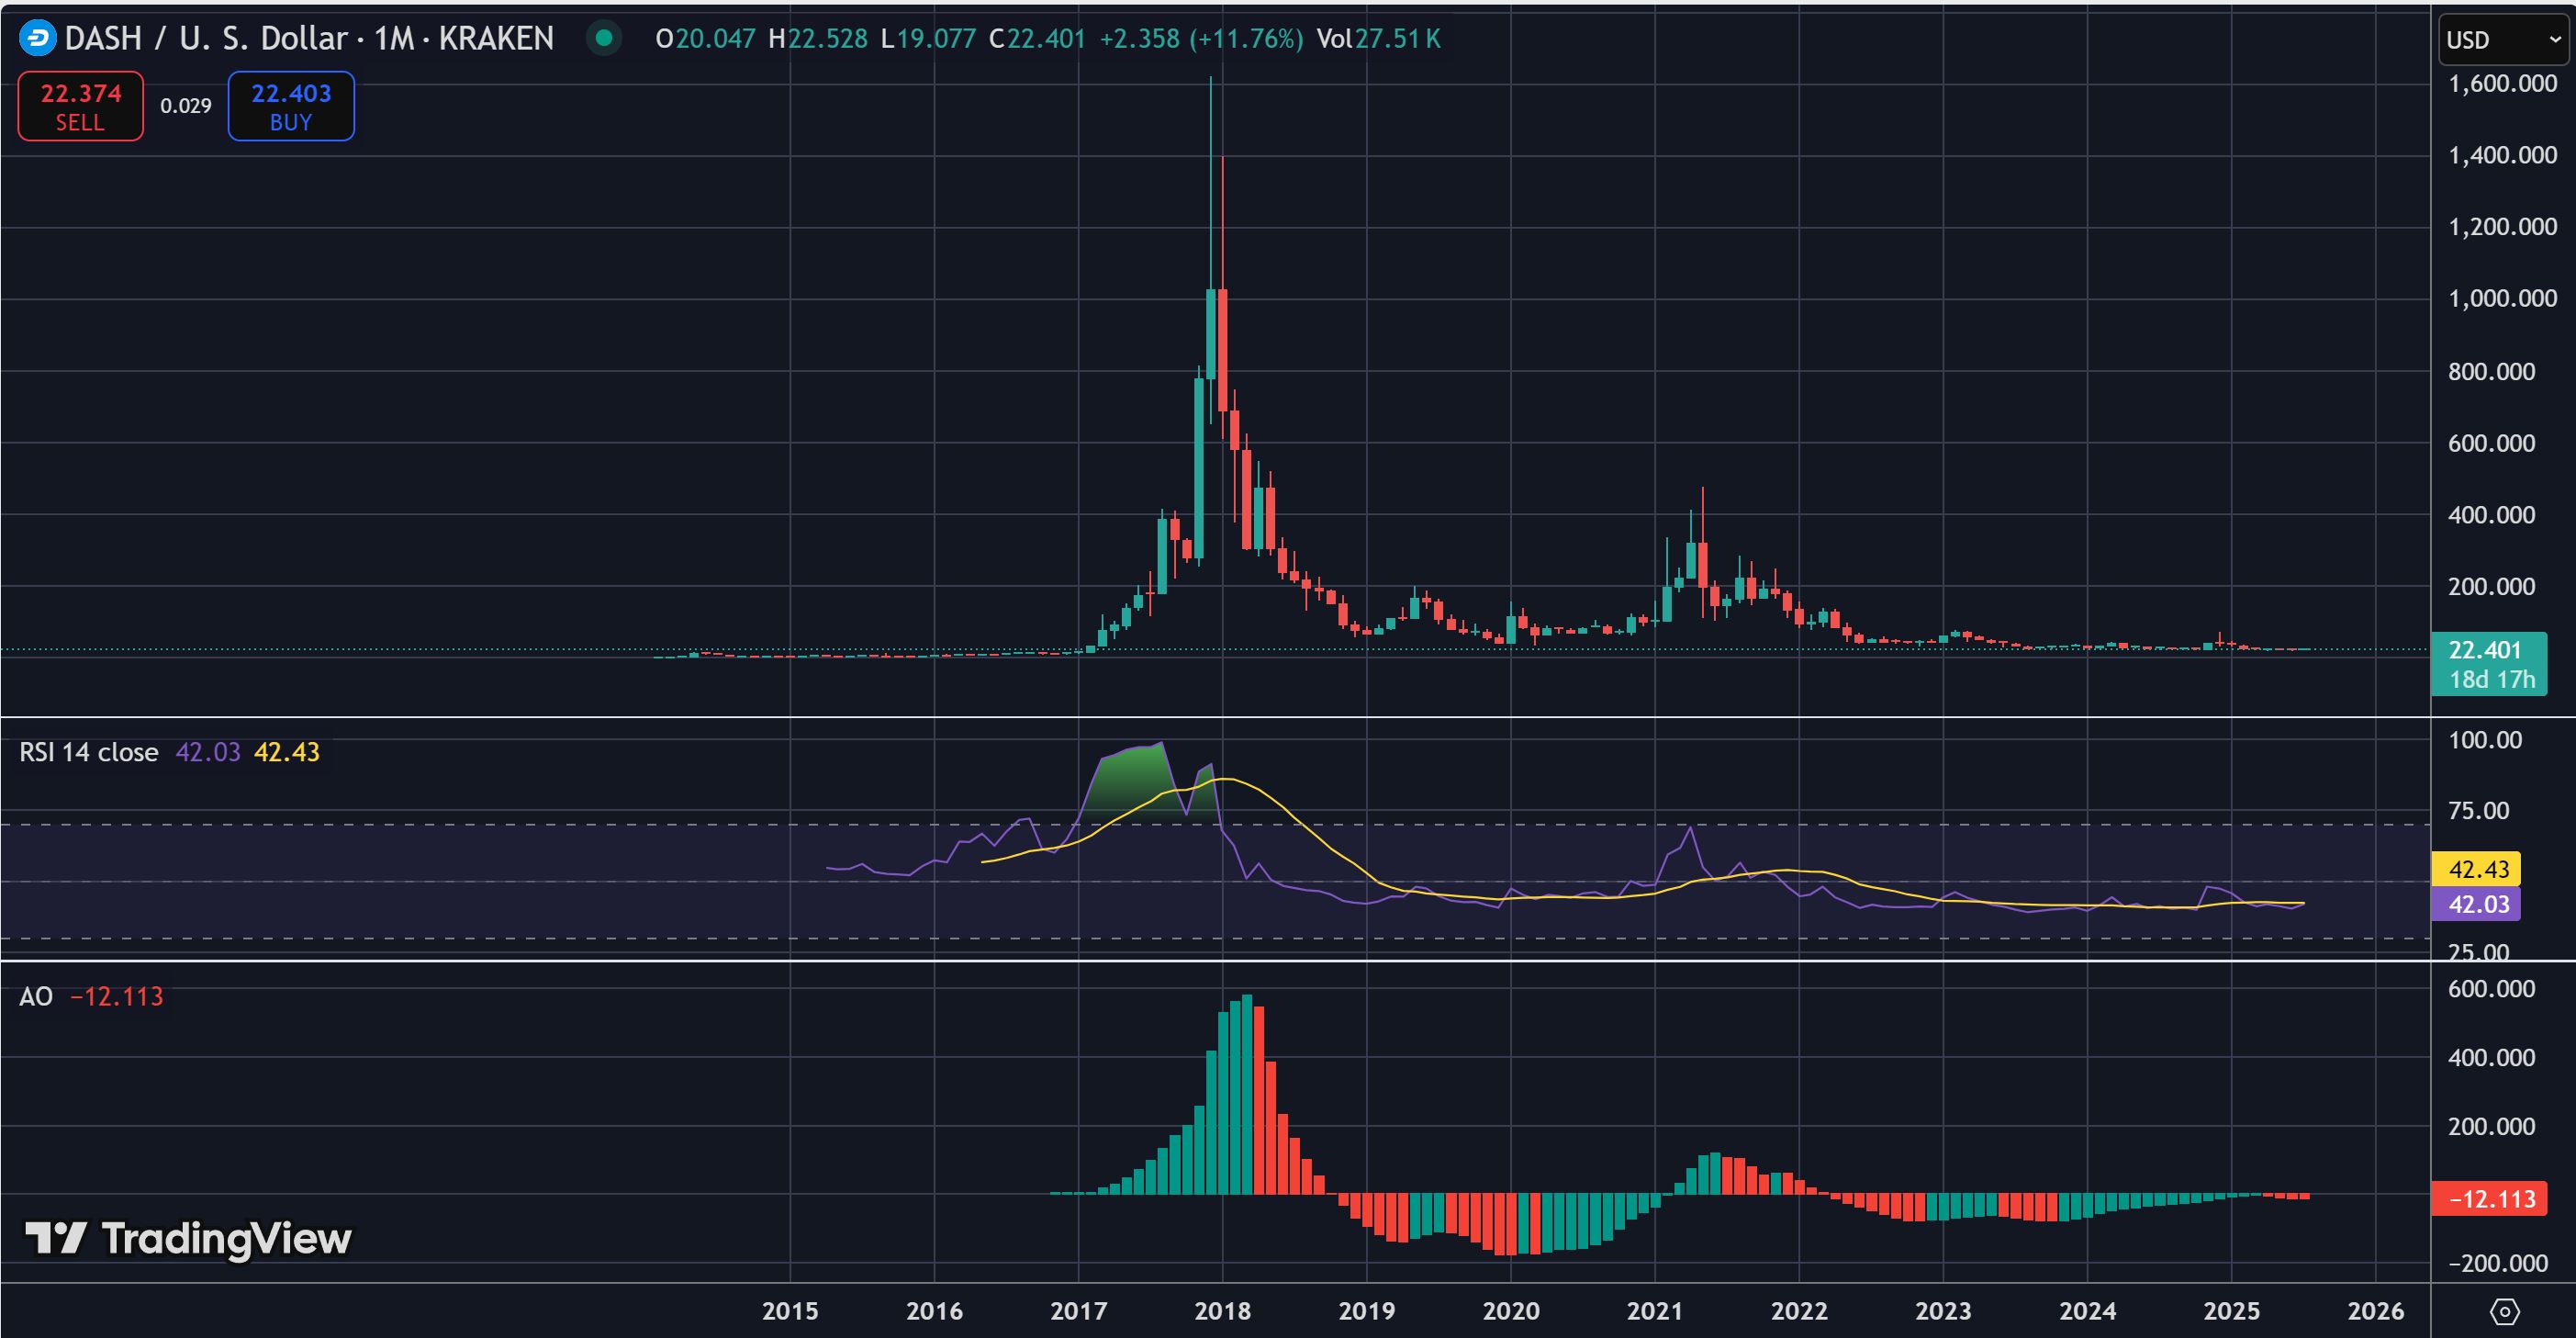2576x1338 pixels.
Task: Click the 2020 label on time axis
Action: click(1511, 1311)
